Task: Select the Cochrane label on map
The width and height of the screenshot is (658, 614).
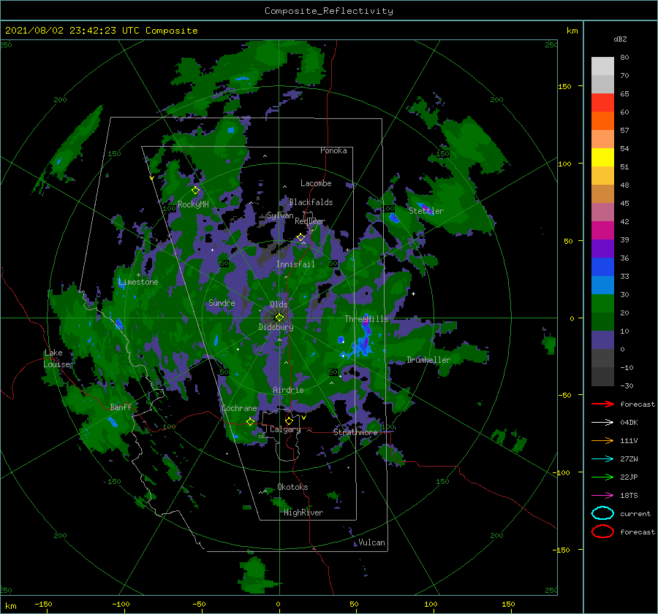Action: [x=239, y=408]
